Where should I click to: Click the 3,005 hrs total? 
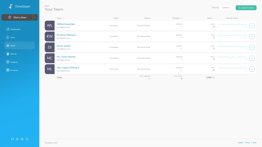coord(210,78)
